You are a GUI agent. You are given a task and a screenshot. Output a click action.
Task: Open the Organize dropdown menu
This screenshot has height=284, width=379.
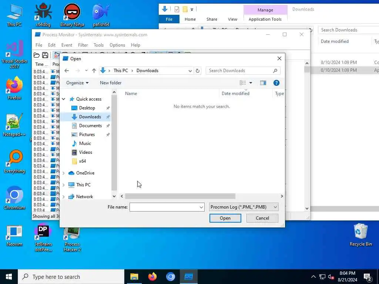(x=77, y=83)
